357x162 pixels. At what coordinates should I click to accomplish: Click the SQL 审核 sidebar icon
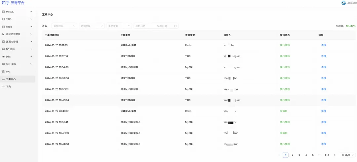[x=3, y=64]
